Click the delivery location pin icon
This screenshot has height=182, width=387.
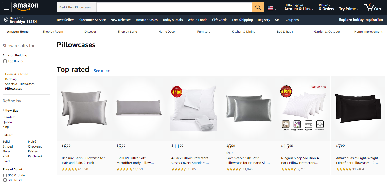(6, 20)
